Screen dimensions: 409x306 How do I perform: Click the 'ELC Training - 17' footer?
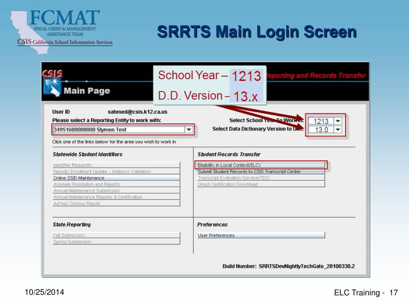pos(366,292)
